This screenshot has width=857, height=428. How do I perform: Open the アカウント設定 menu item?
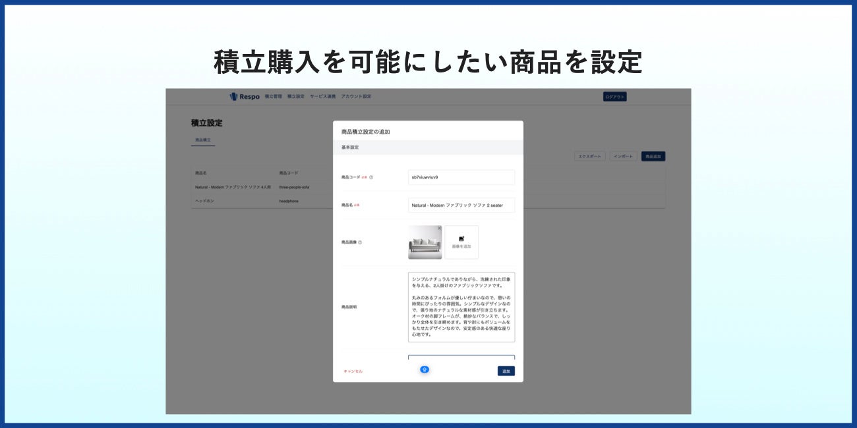[x=356, y=97]
